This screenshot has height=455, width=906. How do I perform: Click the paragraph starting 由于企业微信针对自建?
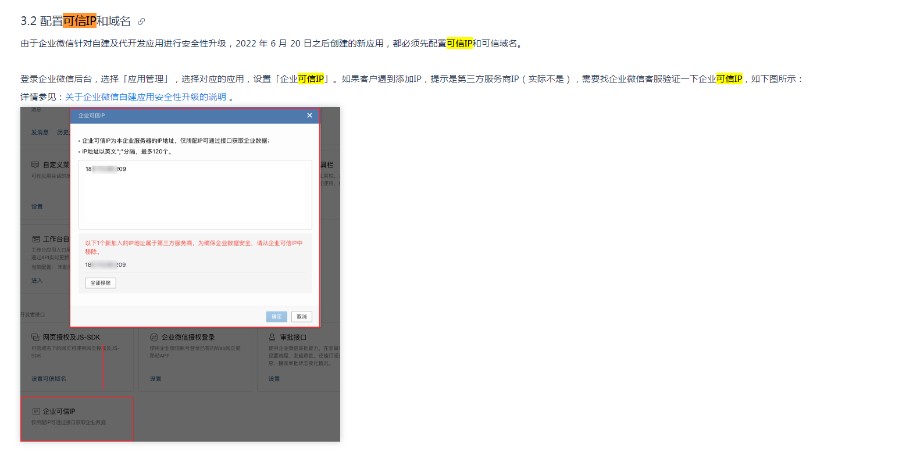pyautogui.click(x=272, y=44)
